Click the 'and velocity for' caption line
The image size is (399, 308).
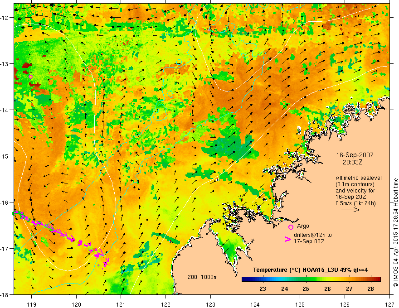pos(355,191)
